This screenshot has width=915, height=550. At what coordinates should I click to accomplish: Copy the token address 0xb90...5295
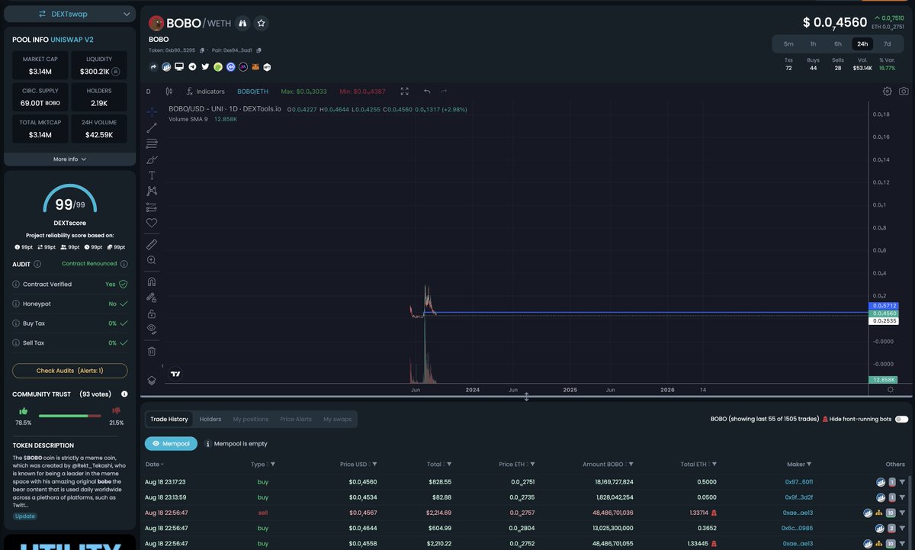202,50
